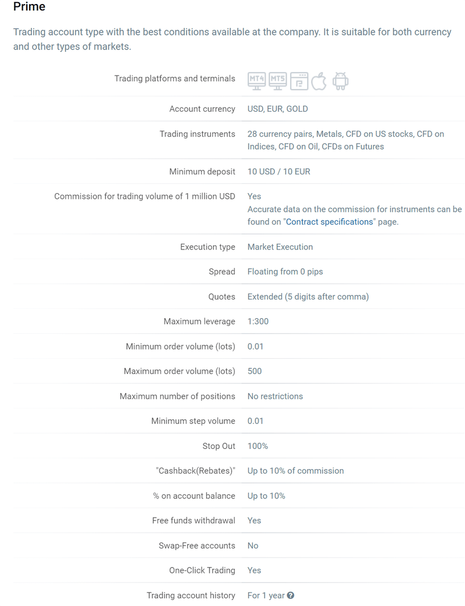
Task: Click 'Up to 10% of commission' cashback text
Action: pos(295,470)
